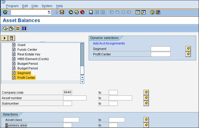Click the red Cancel icon

point(82,12)
